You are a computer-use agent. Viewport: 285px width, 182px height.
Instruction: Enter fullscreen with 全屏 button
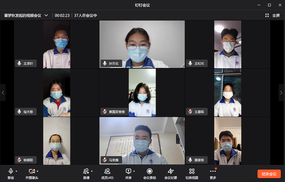(273, 15)
